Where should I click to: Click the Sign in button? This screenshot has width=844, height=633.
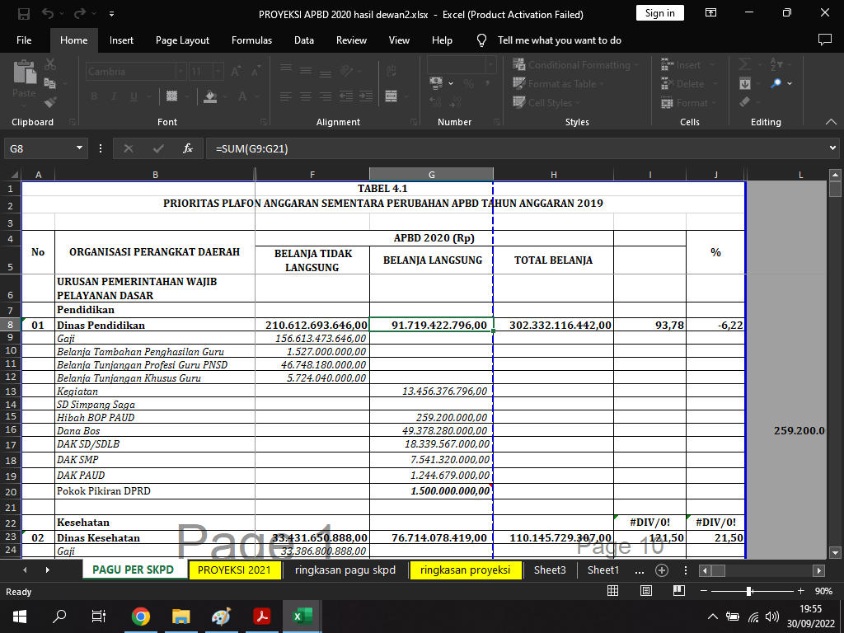659,13
